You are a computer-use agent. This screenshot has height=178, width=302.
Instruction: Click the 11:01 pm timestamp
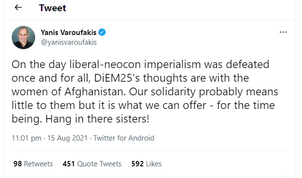(26, 138)
